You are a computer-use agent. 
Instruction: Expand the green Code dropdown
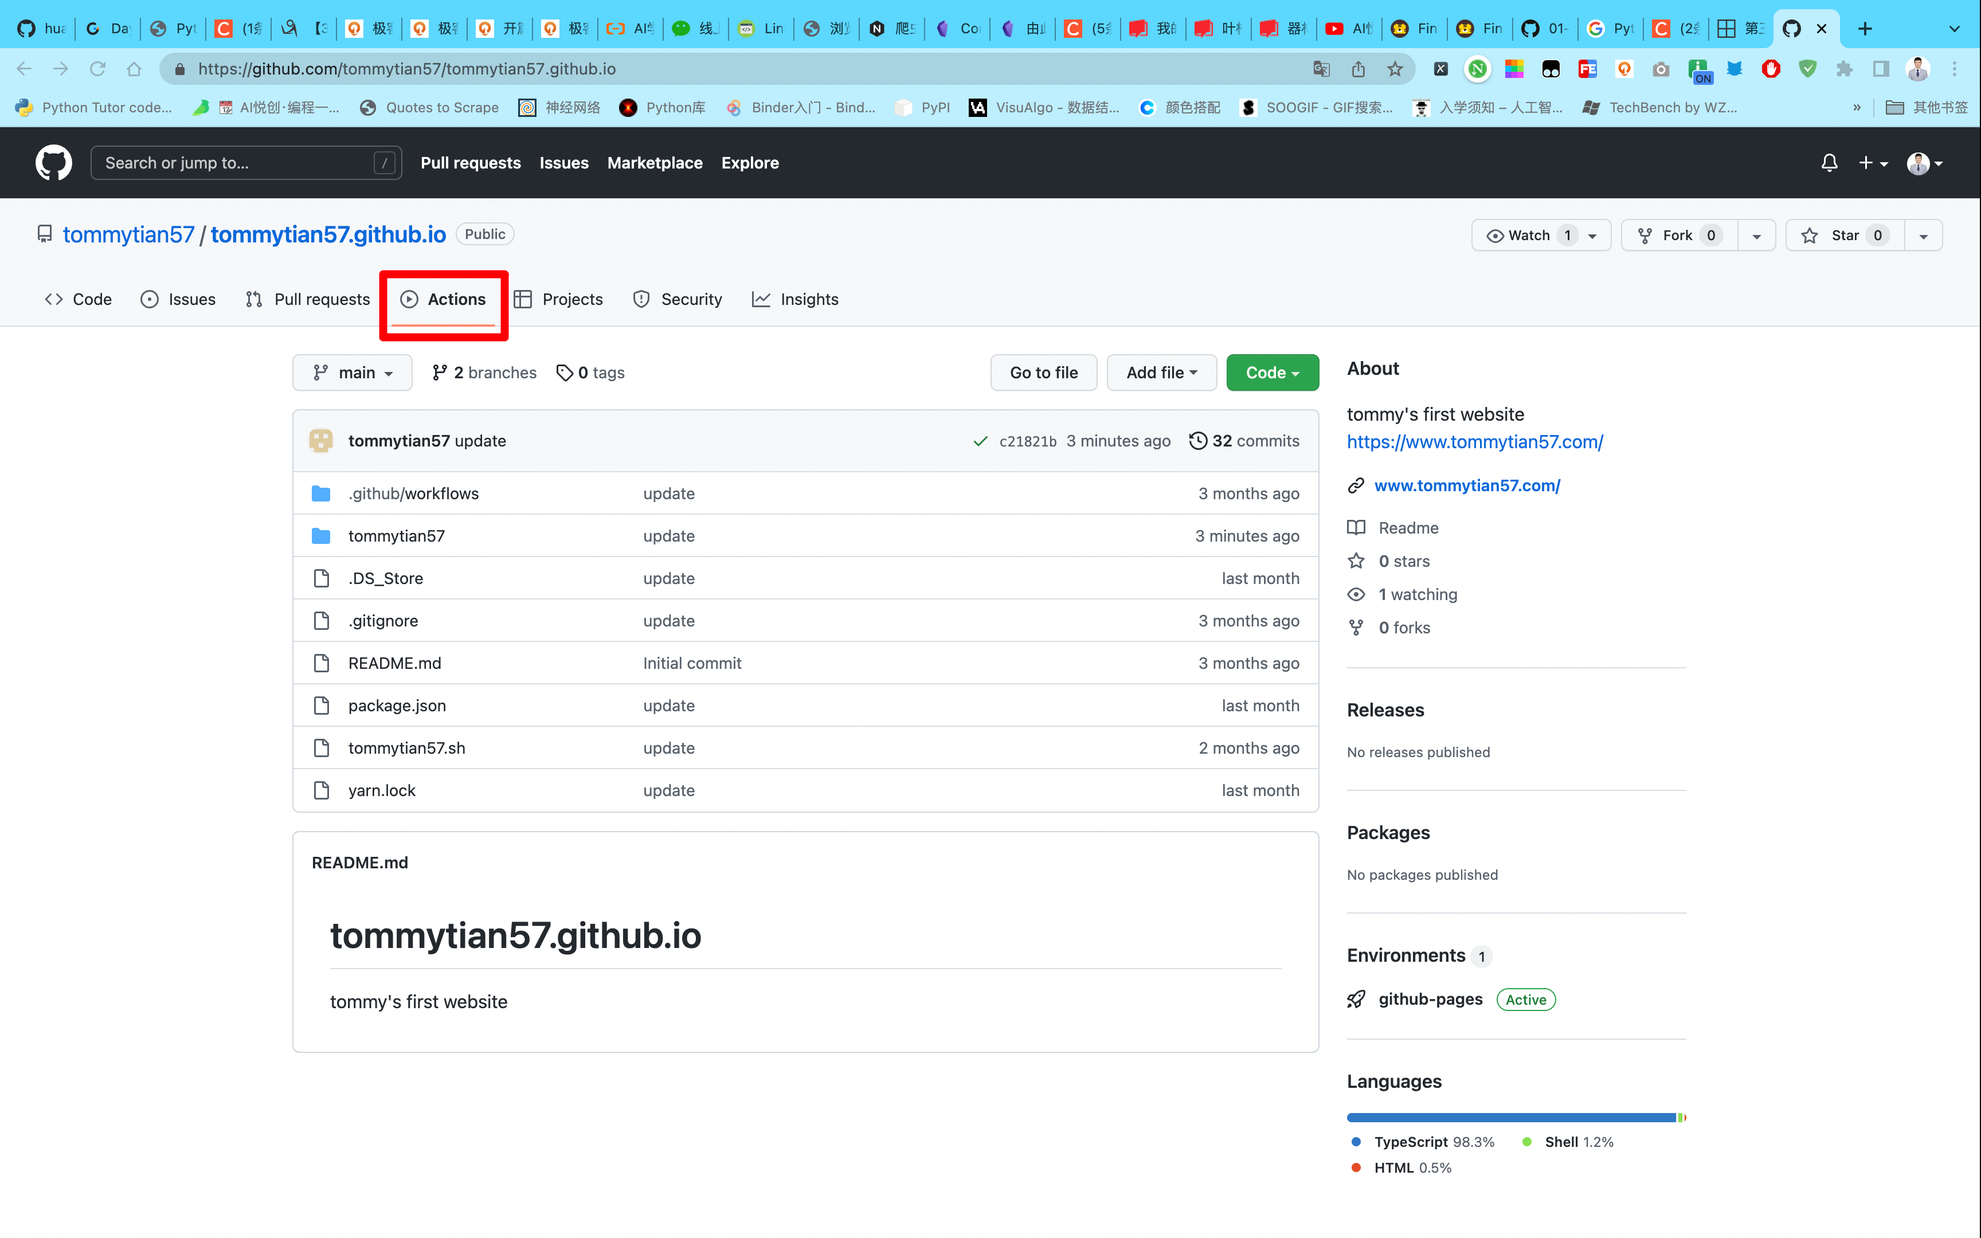[x=1272, y=373]
